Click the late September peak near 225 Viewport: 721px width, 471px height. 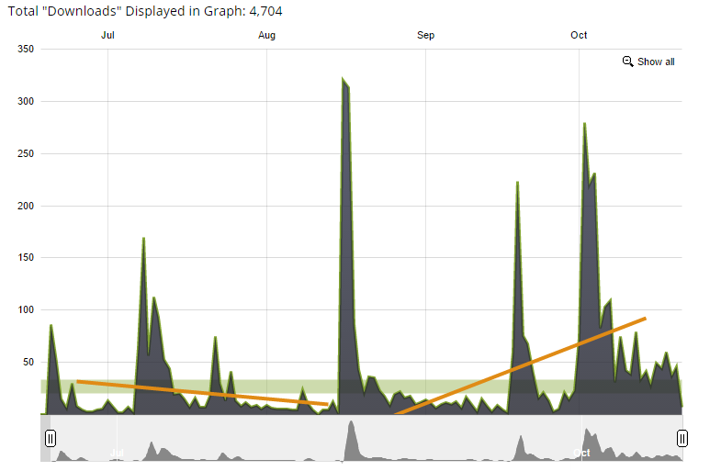coord(518,183)
